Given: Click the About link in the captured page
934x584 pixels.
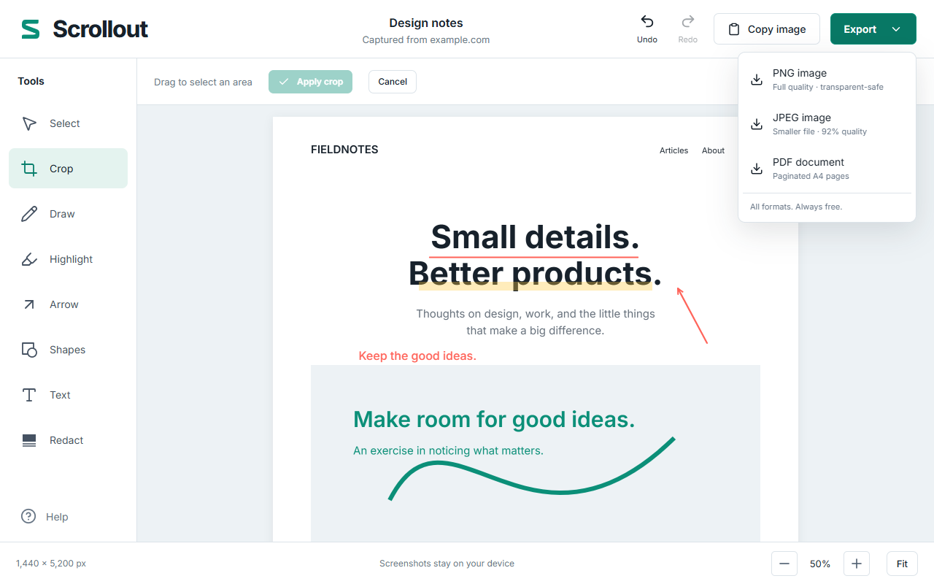Looking at the screenshot, I should click(x=713, y=150).
